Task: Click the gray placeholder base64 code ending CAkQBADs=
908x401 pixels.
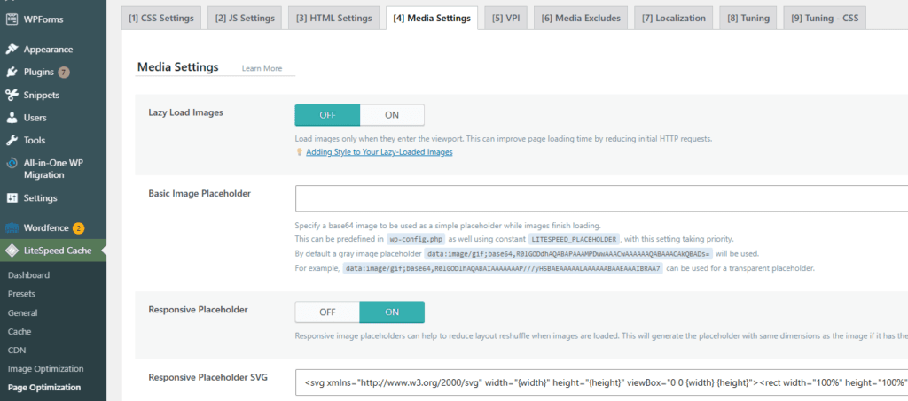Action: click(568, 254)
